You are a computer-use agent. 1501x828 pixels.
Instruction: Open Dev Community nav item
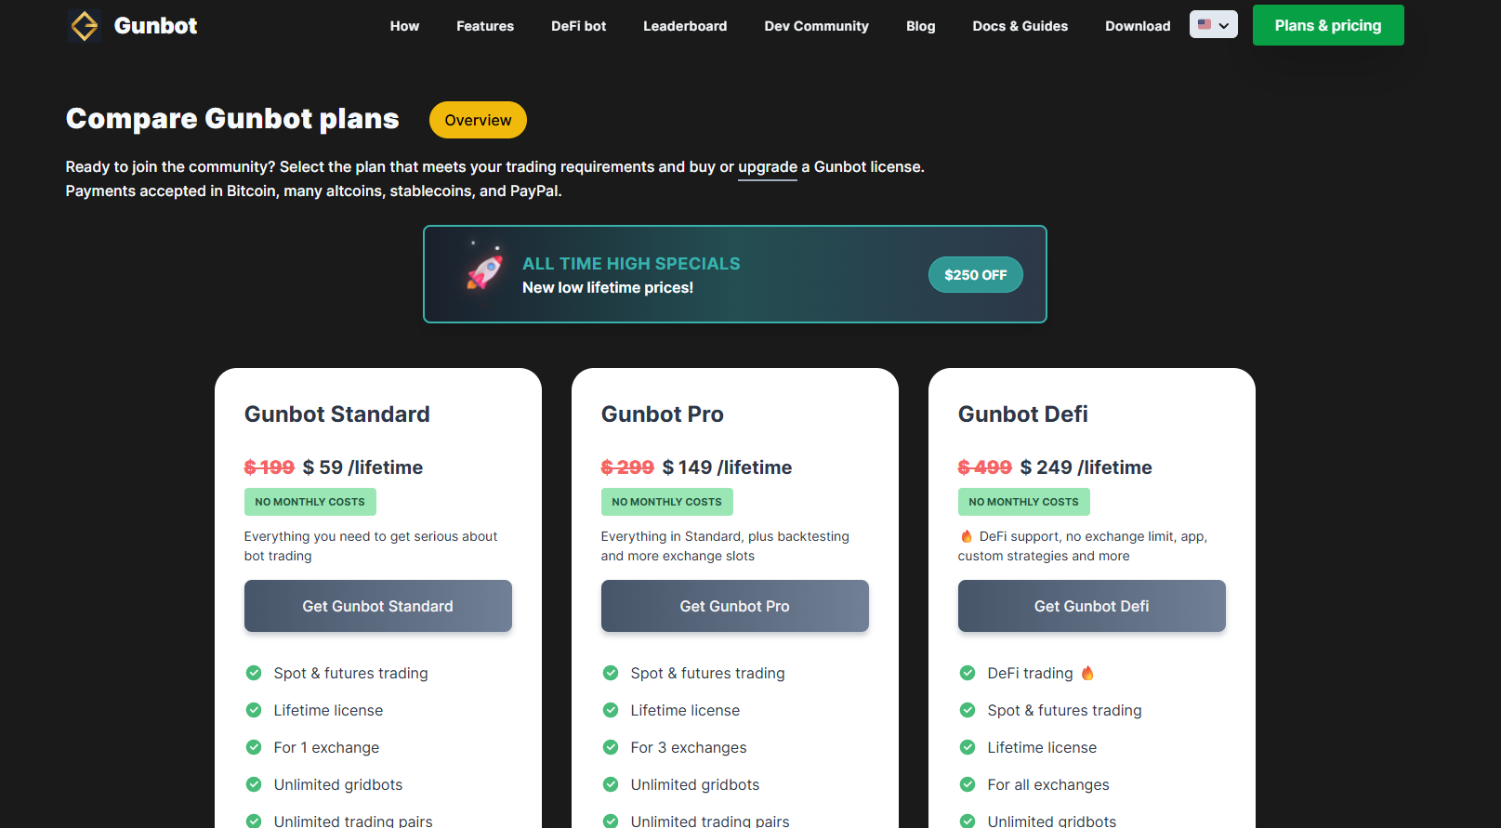tap(816, 26)
